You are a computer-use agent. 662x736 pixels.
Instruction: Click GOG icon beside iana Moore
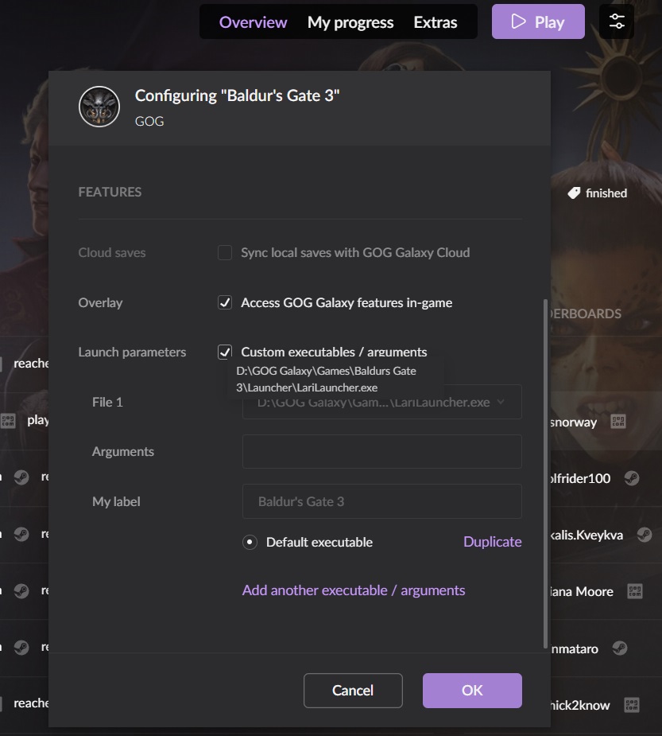pos(635,591)
